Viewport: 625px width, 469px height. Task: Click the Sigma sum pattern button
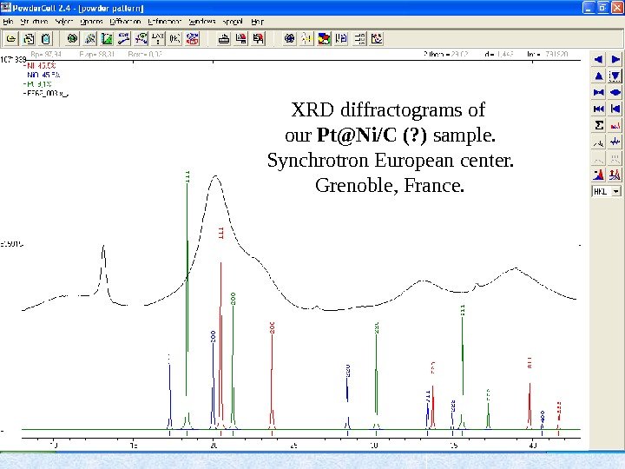[x=598, y=125]
